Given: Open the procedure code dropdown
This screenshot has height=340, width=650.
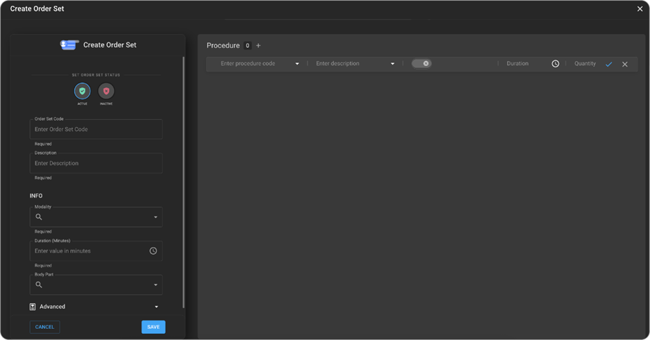Looking at the screenshot, I should (x=297, y=64).
